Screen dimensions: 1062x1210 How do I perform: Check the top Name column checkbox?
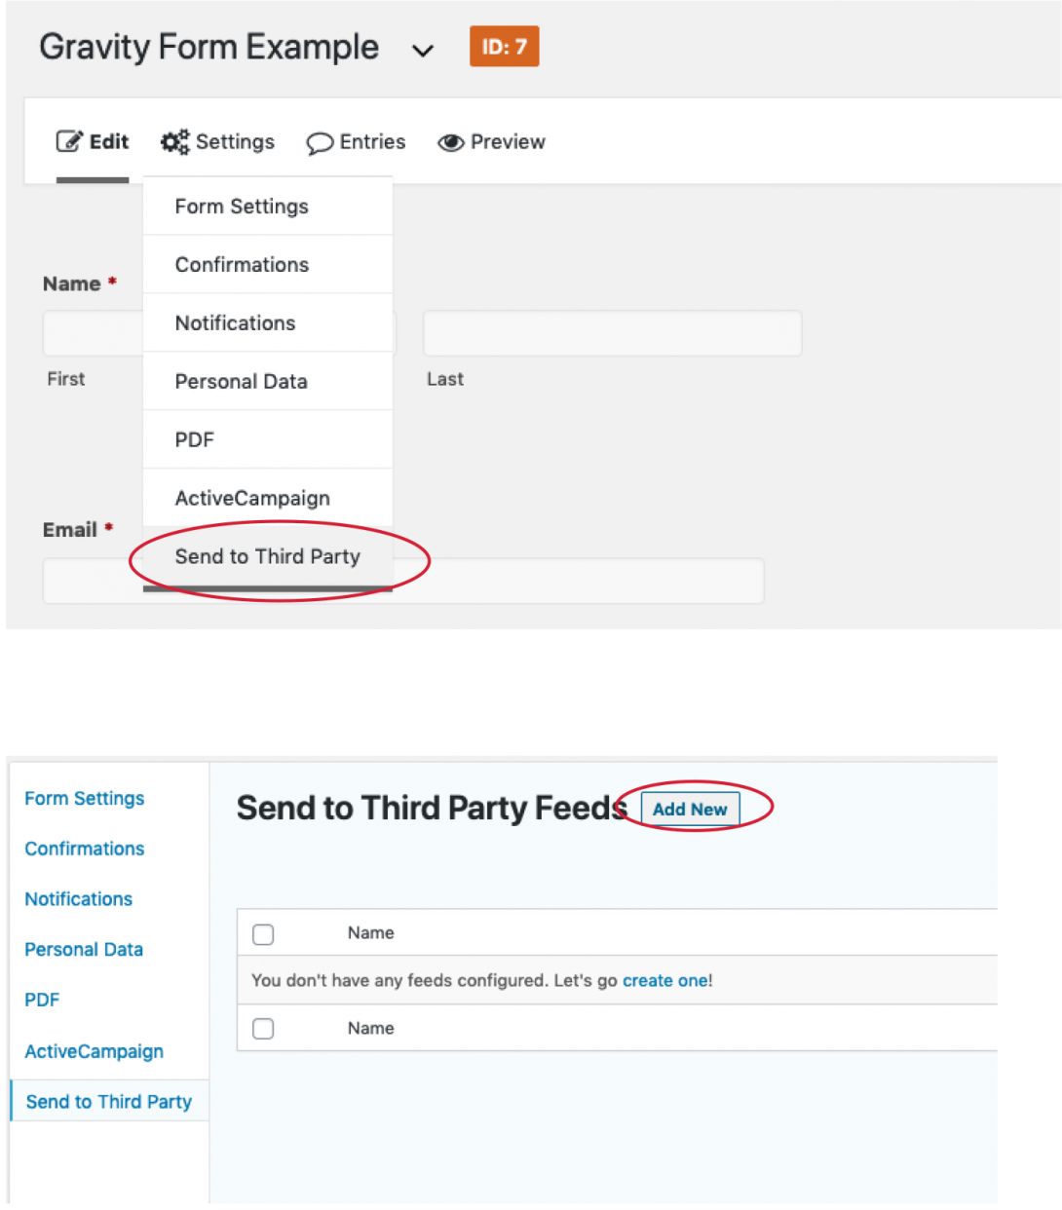tap(263, 933)
